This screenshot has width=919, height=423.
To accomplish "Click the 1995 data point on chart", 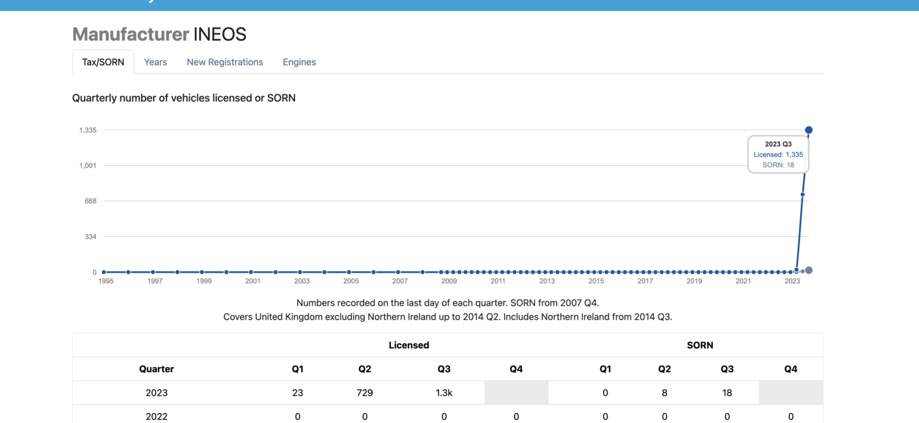I will coord(104,272).
